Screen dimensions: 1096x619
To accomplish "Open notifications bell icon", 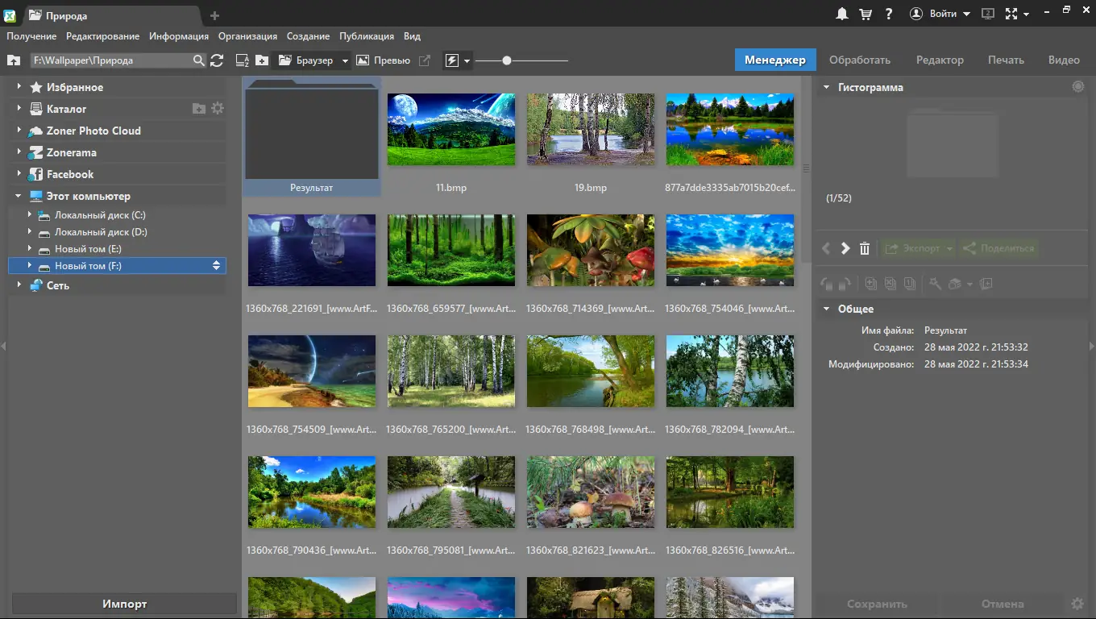I will (842, 14).
